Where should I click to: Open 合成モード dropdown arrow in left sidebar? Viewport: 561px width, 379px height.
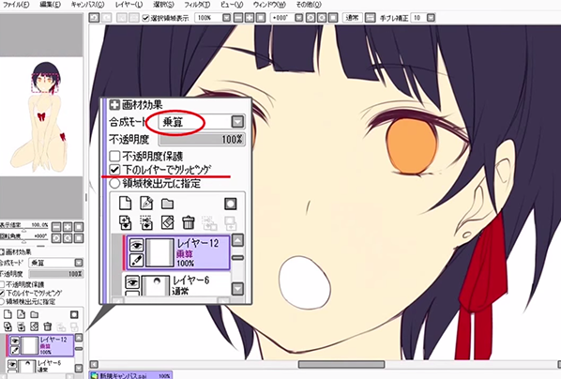79,263
